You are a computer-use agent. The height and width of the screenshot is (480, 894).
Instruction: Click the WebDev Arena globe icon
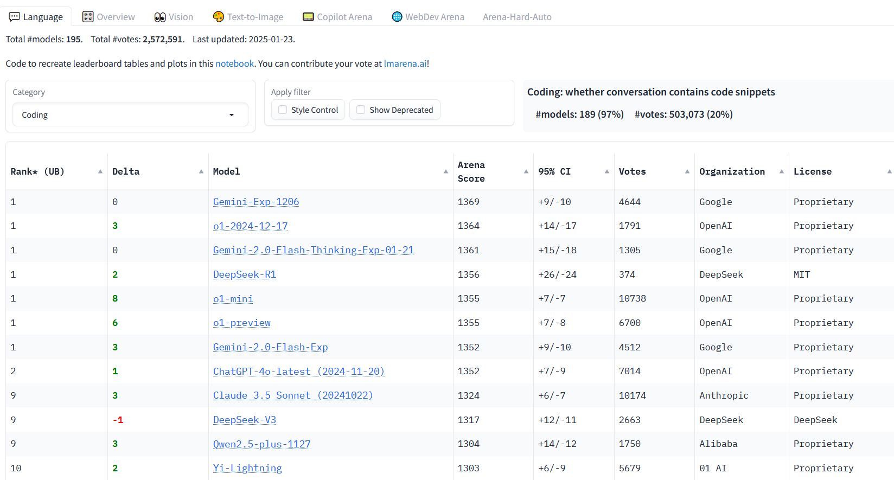click(397, 17)
